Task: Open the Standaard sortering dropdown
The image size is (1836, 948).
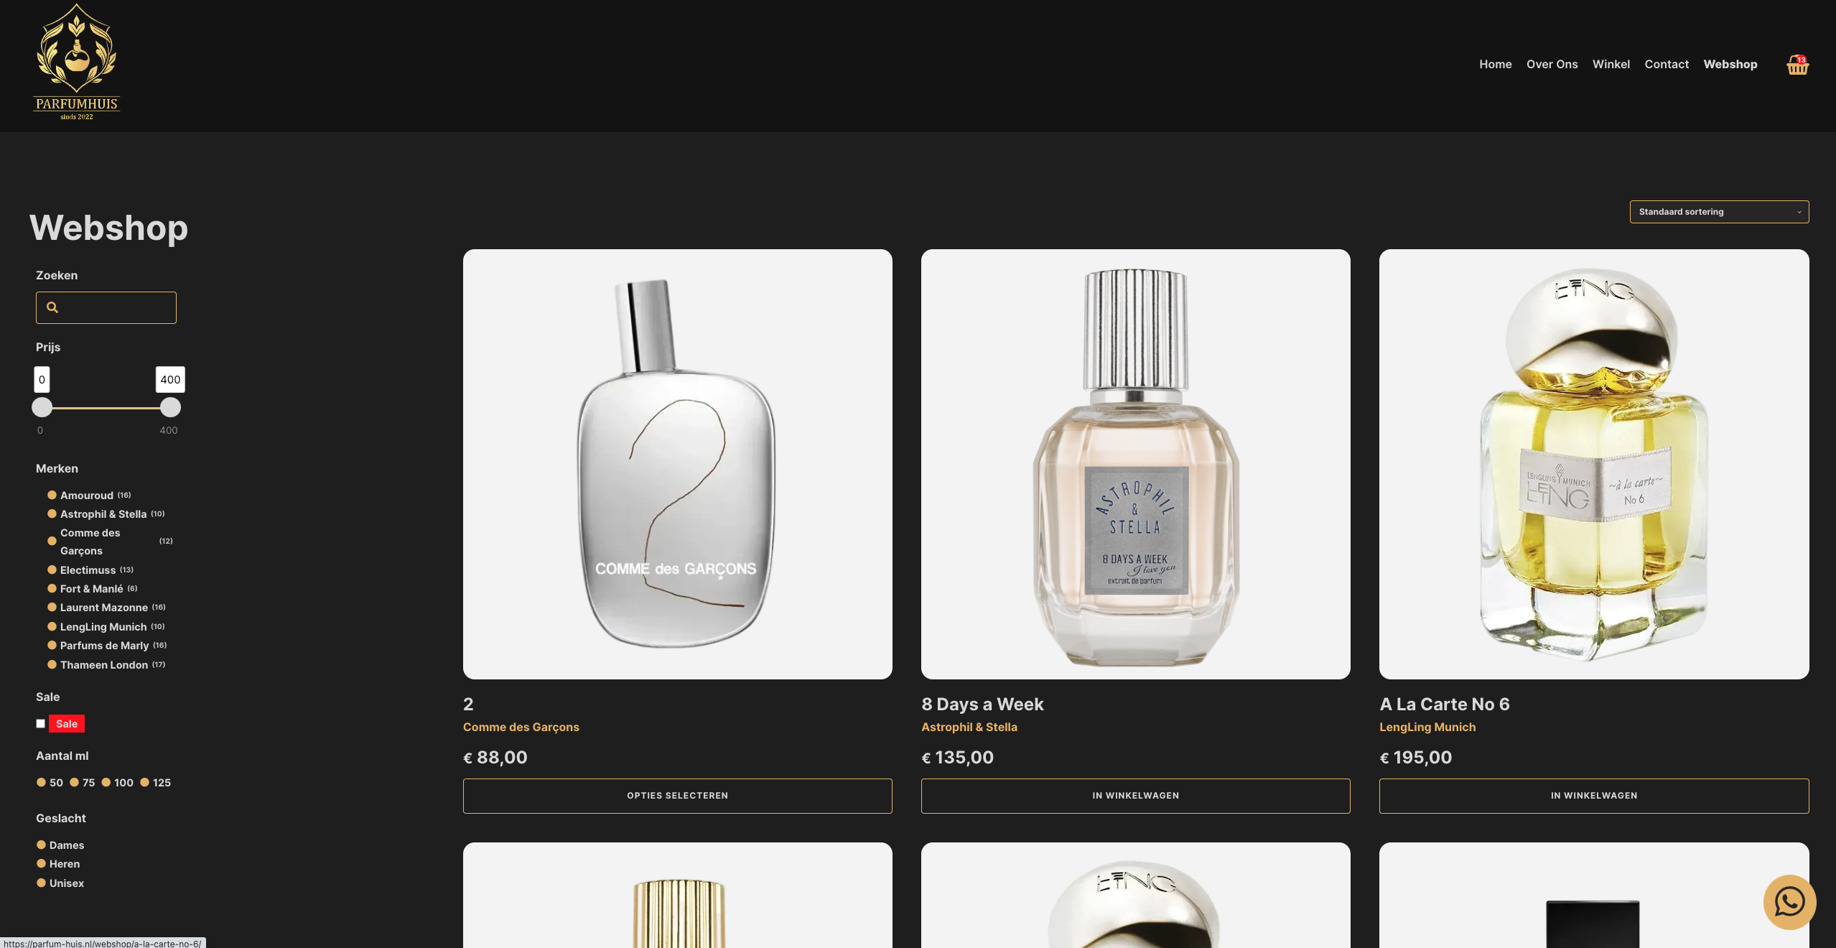Action: (x=1719, y=212)
